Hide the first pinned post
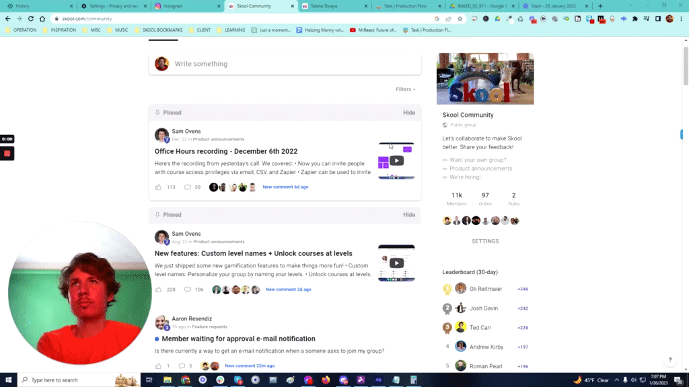The height and width of the screenshot is (387, 689). (408, 112)
